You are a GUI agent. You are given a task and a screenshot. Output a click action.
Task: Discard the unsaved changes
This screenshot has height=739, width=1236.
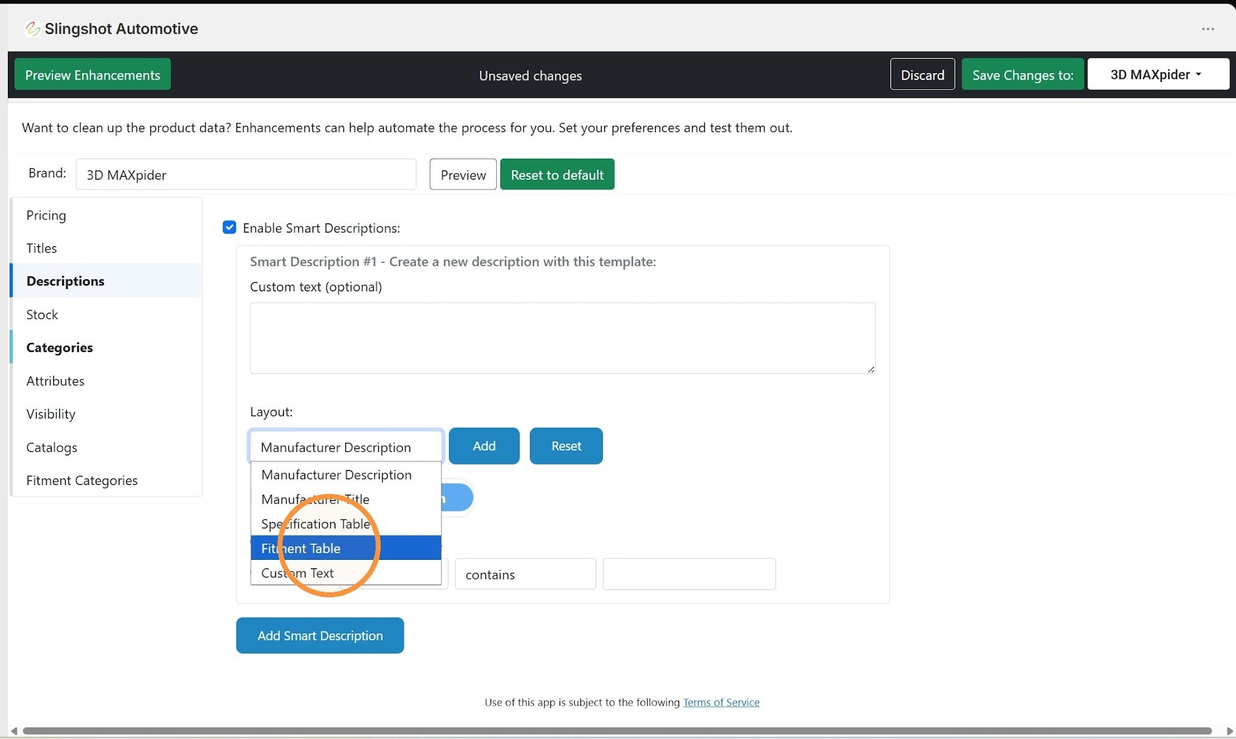point(922,75)
